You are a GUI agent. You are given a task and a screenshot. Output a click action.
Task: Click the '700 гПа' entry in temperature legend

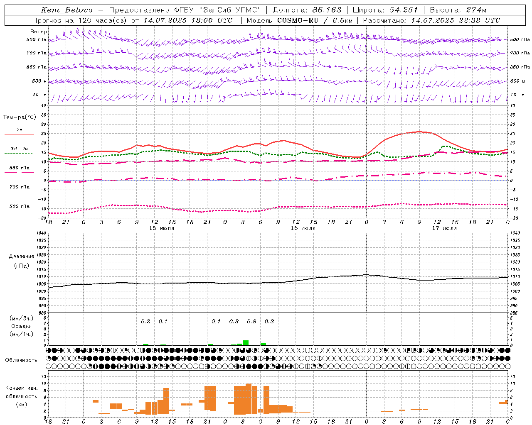coord(20,187)
